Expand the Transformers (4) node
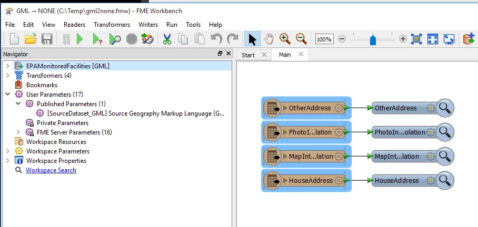478x227 pixels. 8,75
